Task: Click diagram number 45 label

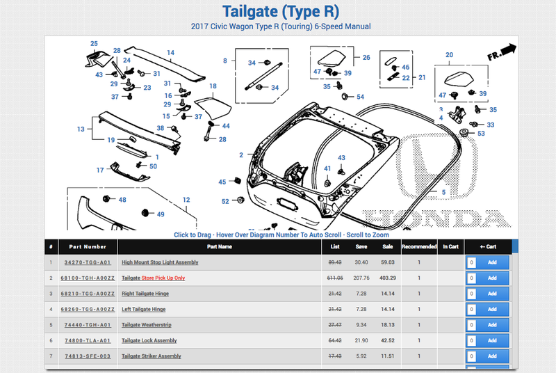Action: click(x=222, y=182)
